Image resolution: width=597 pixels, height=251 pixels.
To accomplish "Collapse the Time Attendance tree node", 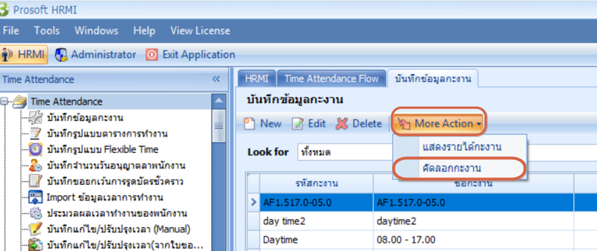I will [x=5, y=102].
